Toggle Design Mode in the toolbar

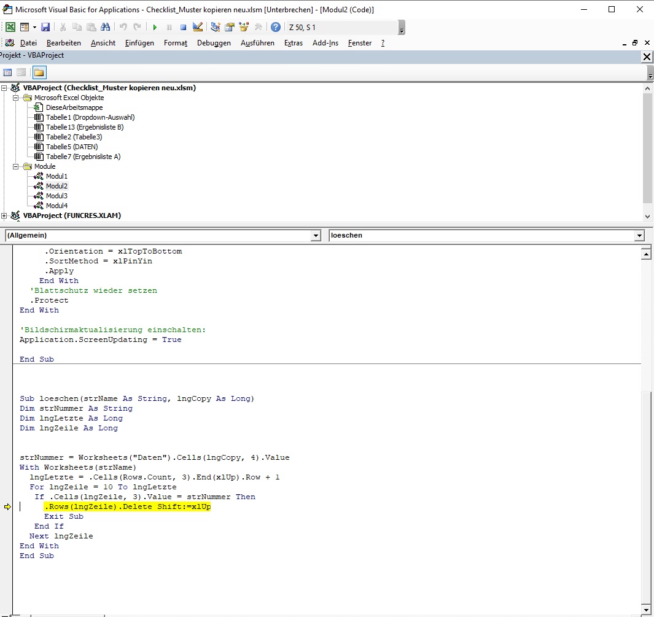pyautogui.click(x=197, y=27)
